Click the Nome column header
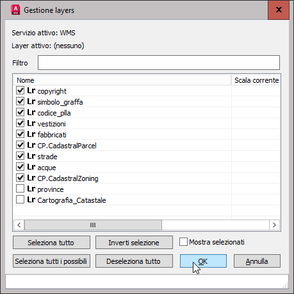 122,80
